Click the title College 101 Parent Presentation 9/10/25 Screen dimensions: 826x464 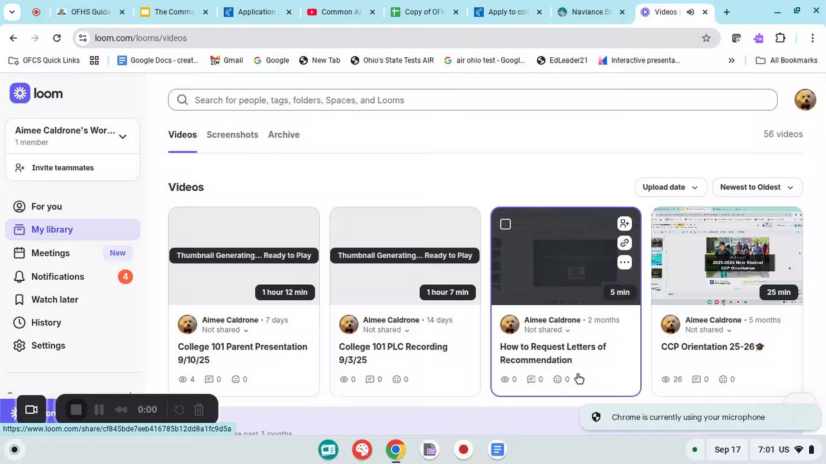[x=242, y=353]
